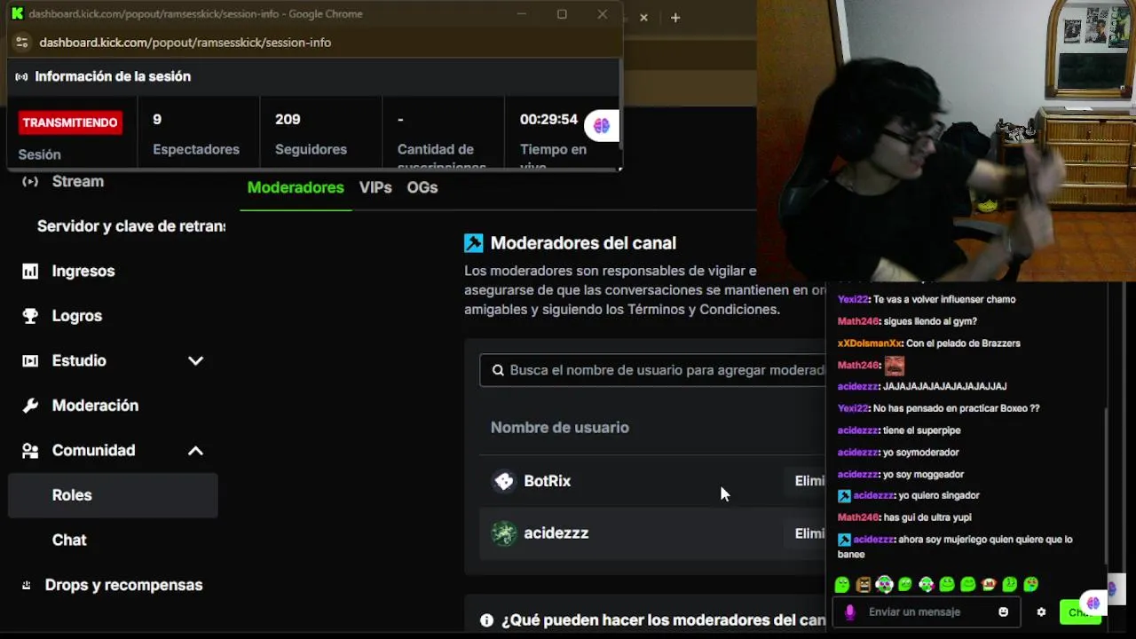Open Stream via its sidebar icon
This screenshot has width=1136, height=639.
30,181
